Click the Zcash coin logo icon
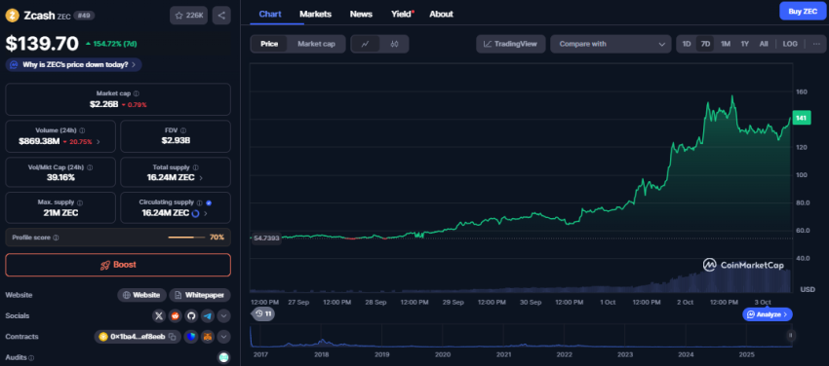The image size is (829, 366). click(x=12, y=16)
